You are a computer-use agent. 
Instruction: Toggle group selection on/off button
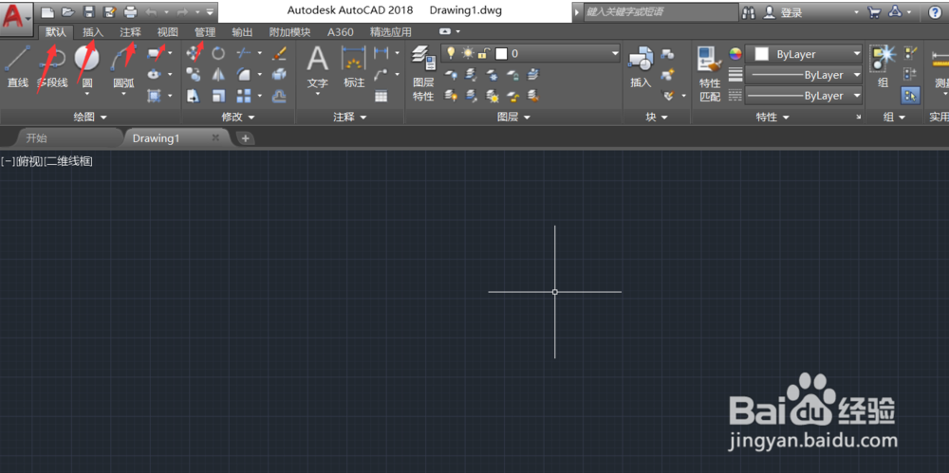(910, 96)
